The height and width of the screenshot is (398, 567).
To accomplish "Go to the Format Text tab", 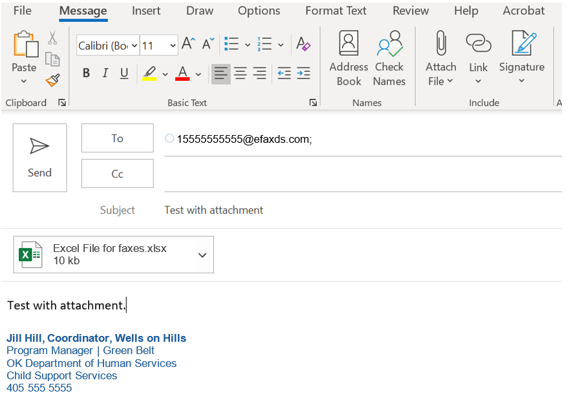I will (336, 10).
